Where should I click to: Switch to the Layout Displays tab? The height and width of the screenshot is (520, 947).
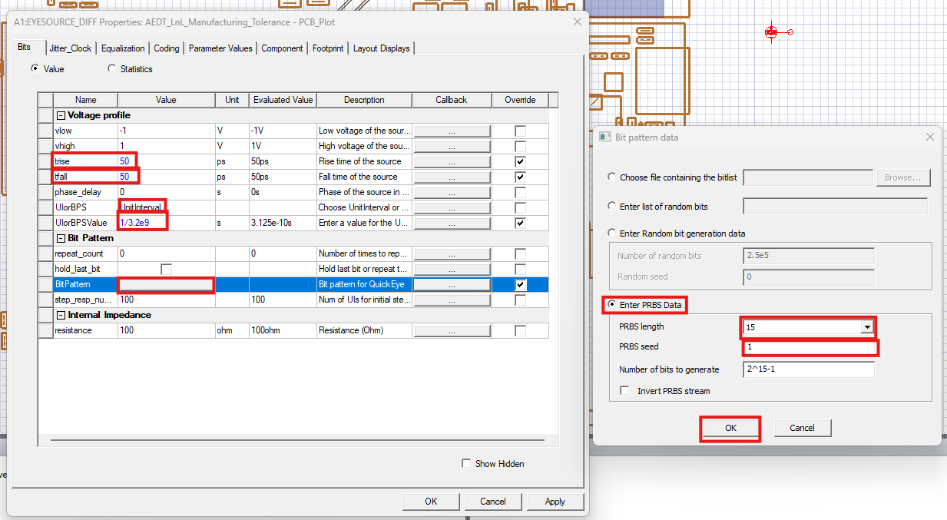[x=381, y=48]
